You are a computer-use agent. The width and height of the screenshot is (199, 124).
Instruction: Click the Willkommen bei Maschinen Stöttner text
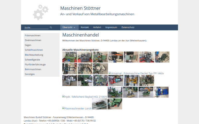pyautogui.click(x=104, y=40)
